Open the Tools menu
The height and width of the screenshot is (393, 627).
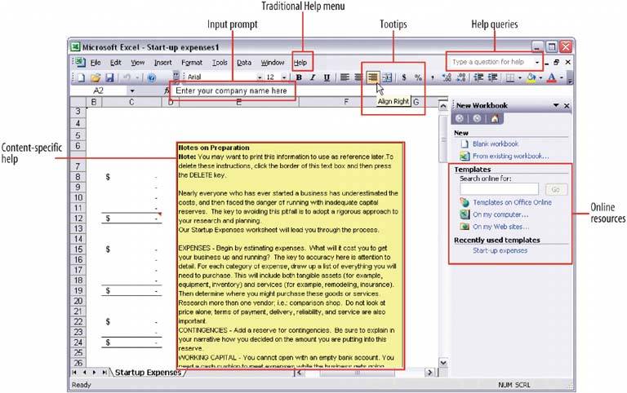click(x=220, y=63)
